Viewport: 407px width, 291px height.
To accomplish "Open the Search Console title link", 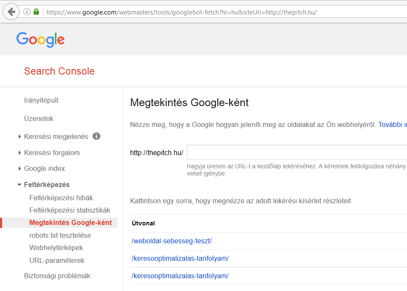I will pyautogui.click(x=59, y=71).
